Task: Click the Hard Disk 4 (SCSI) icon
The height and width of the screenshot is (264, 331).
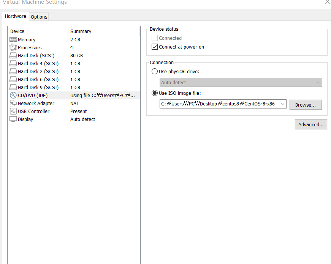Action: (x=13, y=63)
